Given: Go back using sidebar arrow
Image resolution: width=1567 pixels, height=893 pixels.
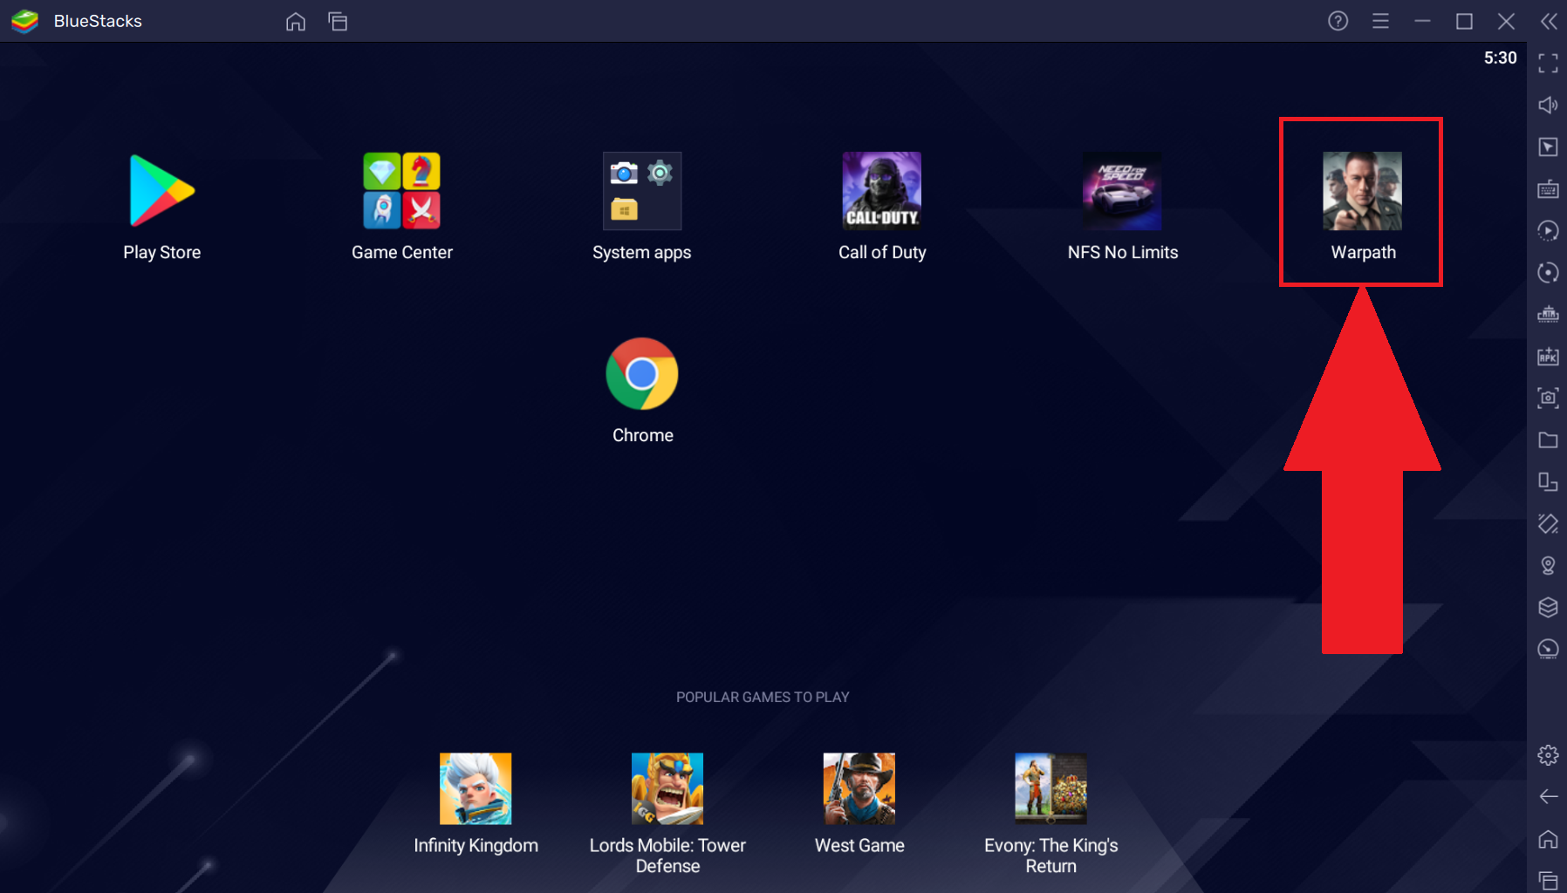Looking at the screenshot, I should click(1548, 797).
